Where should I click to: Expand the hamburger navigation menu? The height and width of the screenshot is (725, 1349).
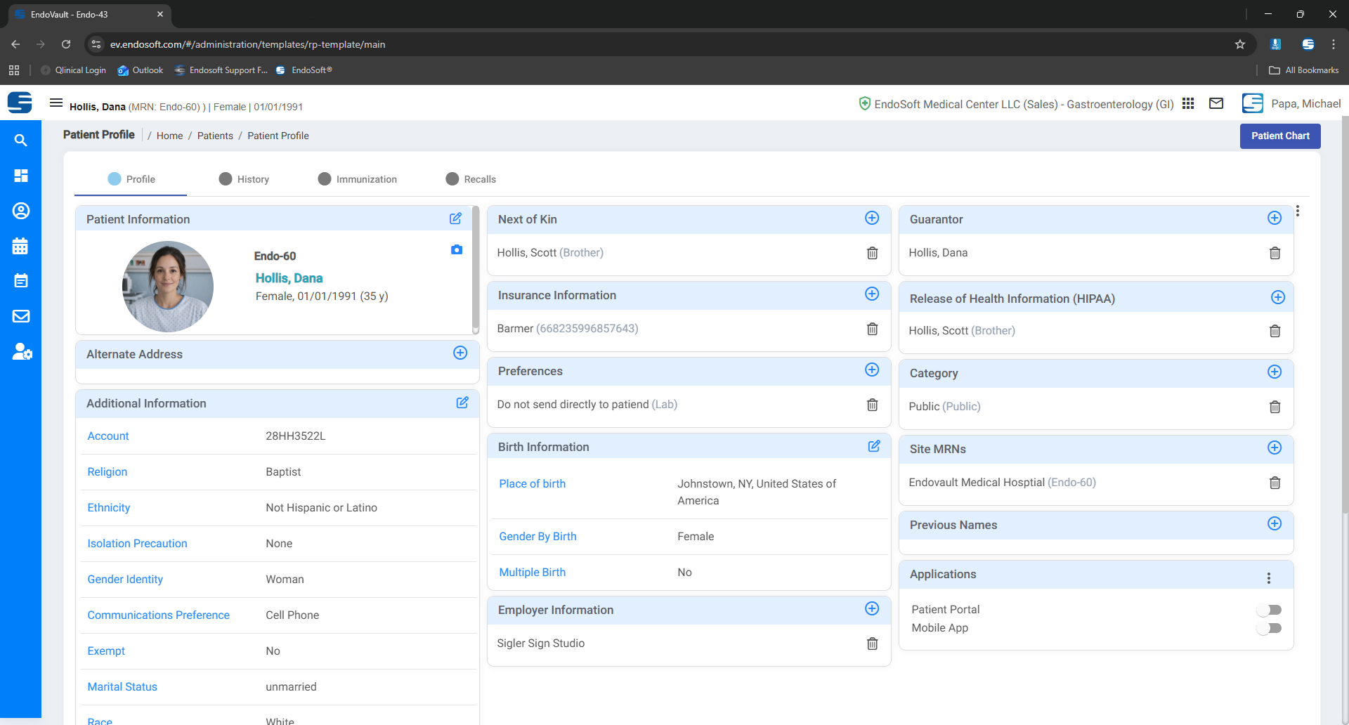pyautogui.click(x=56, y=103)
